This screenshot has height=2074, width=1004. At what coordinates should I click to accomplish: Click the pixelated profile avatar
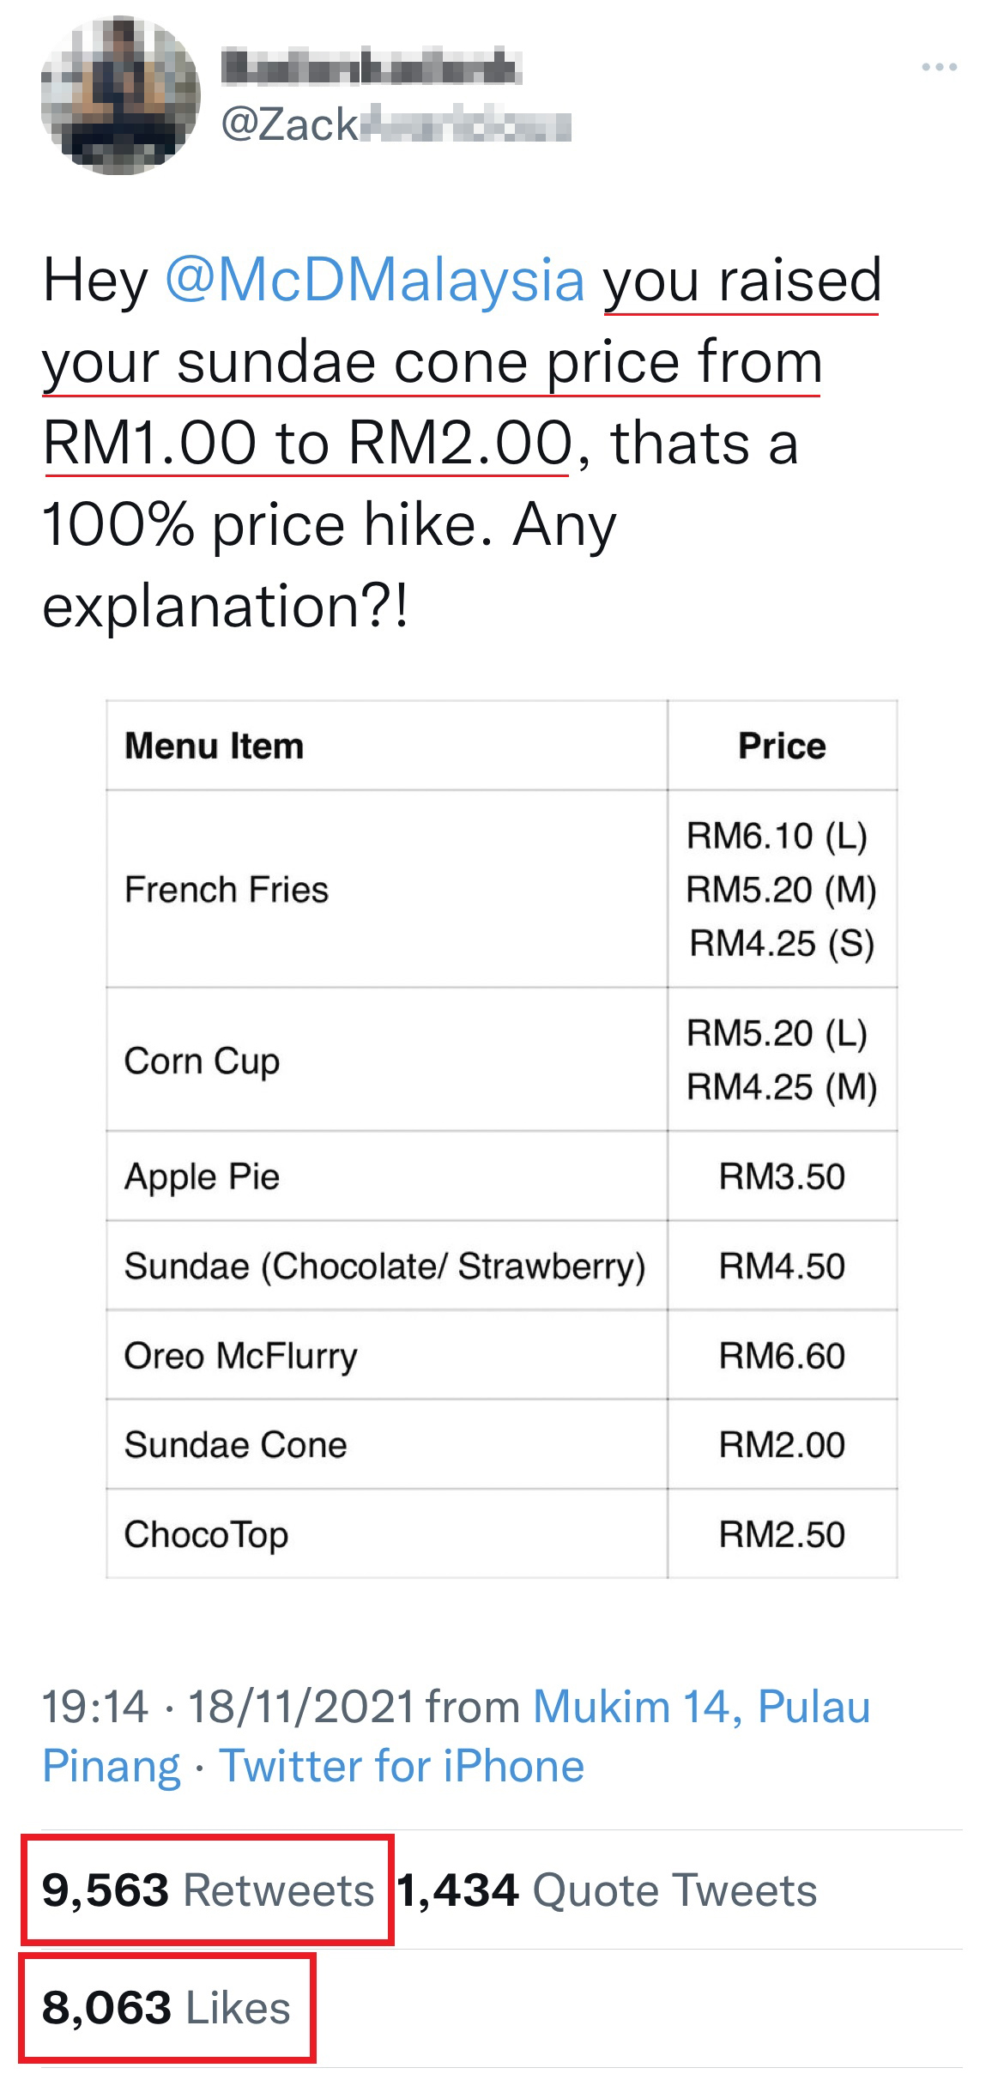click(120, 95)
